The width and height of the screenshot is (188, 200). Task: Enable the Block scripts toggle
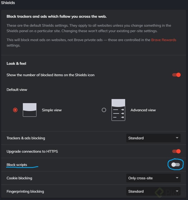[x=175, y=165]
